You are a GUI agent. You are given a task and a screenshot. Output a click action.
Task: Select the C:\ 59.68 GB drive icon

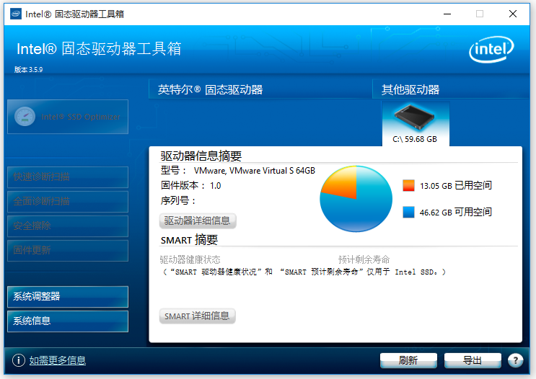click(415, 124)
